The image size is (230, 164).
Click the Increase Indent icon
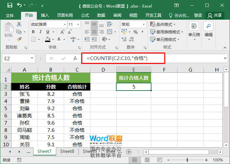[94, 39]
